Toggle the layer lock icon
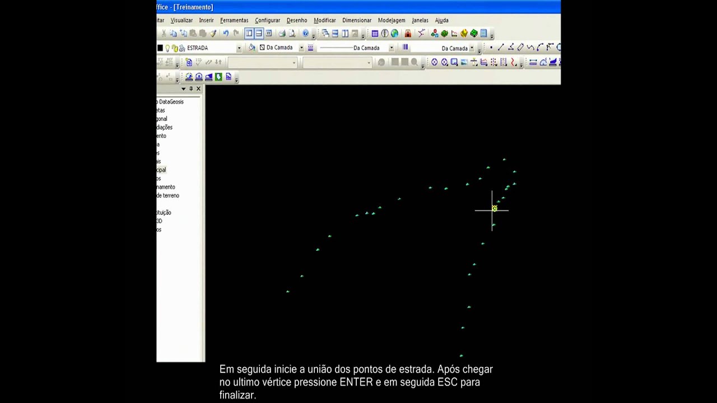 (x=175, y=48)
